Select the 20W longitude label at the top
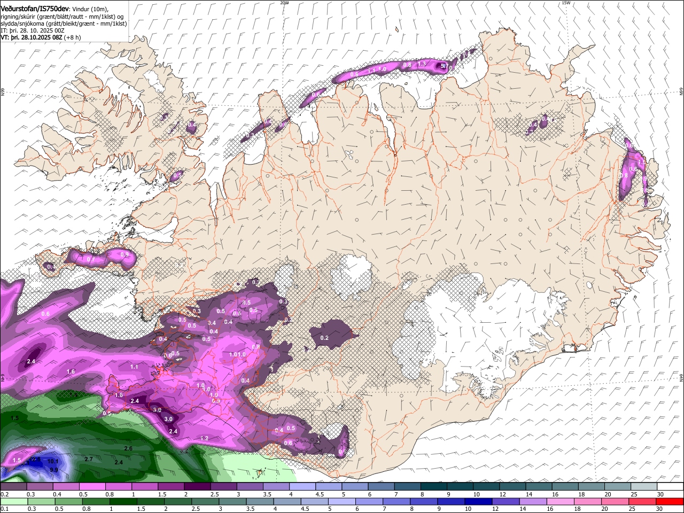The width and height of the screenshot is (684, 513). [284, 3]
